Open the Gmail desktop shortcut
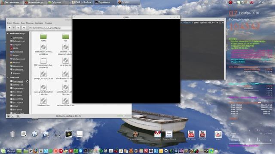Viewport: 275px width, 154px height. point(158,135)
